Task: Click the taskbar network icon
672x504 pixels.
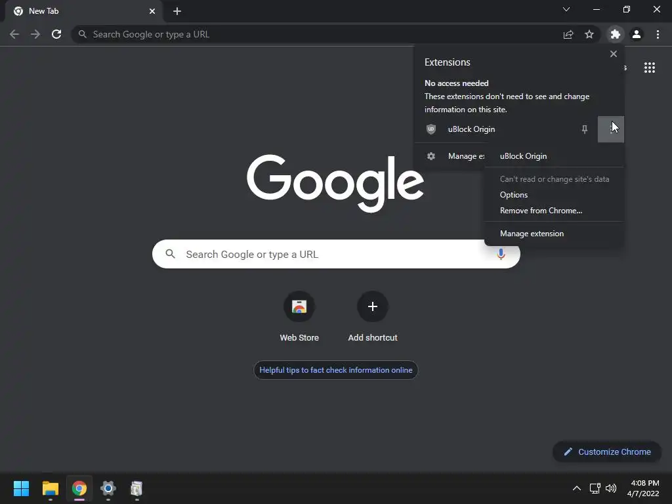Action: click(595, 488)
